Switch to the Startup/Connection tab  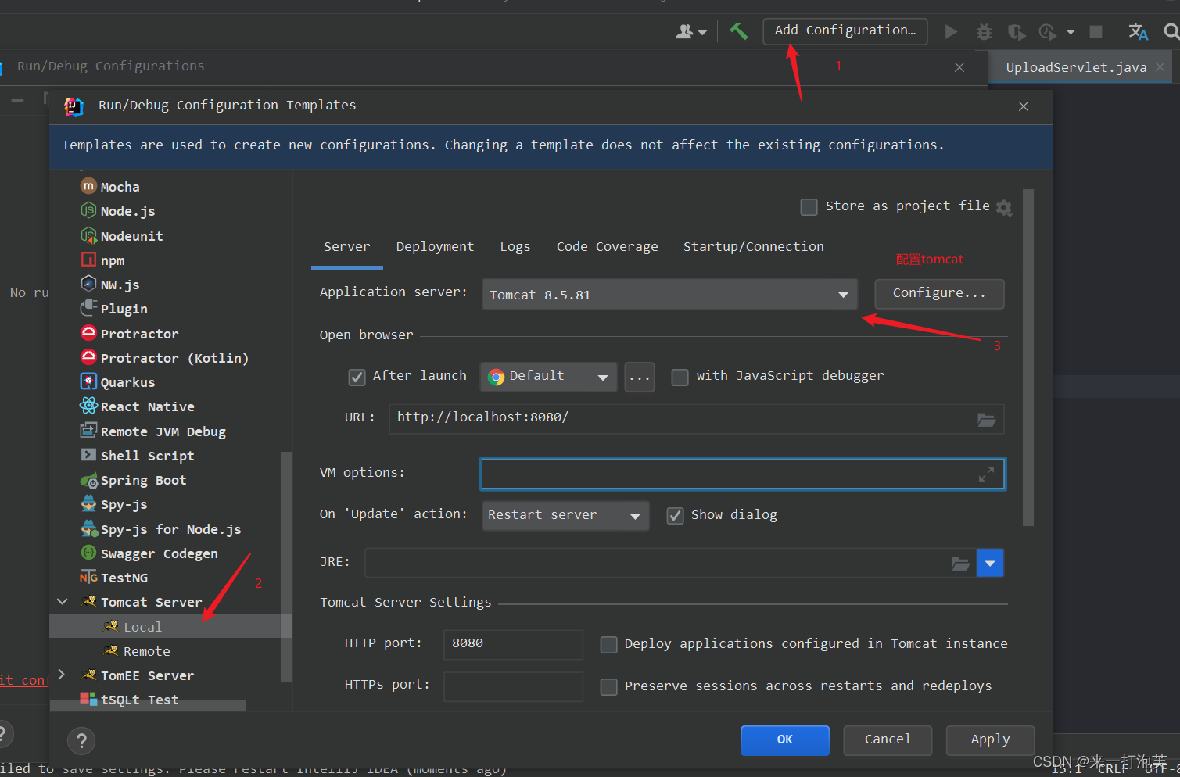[753, 247]
